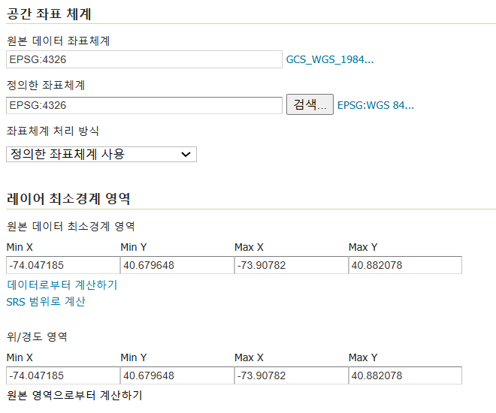Focus the 정의한 좌표체계 EPSG:4326 field
Image resolution: width=496 pixels, height=413 pixels.
144,105
